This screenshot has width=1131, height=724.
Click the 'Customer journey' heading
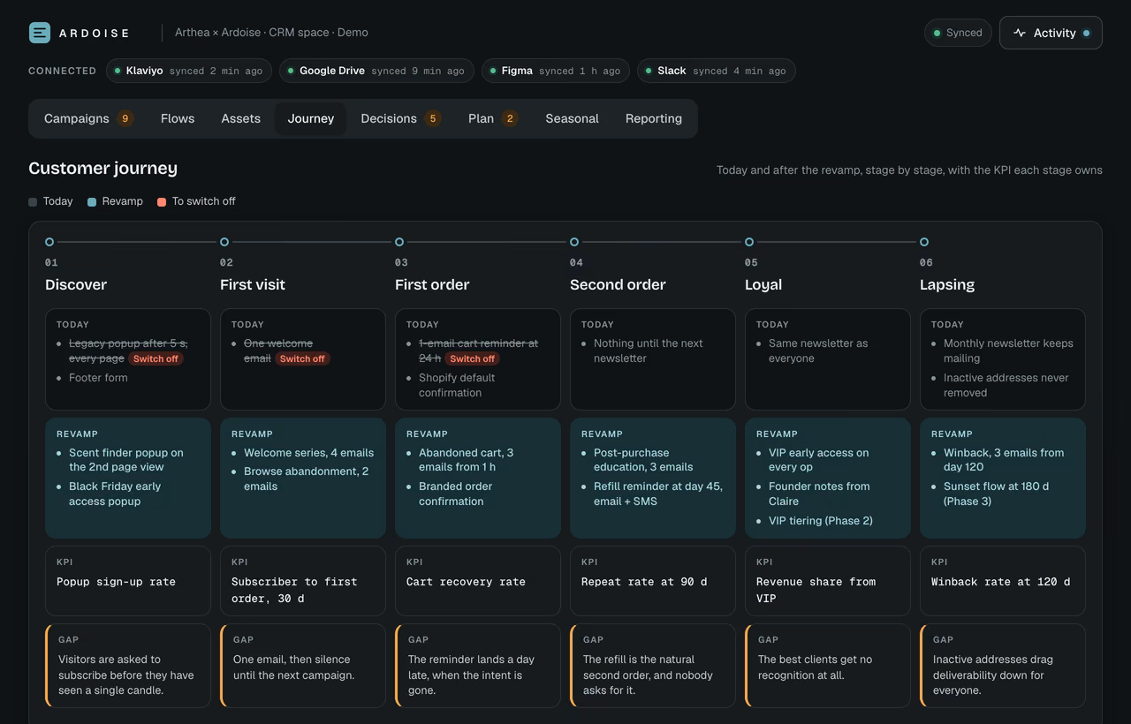pyautogui.click(x=102, y=168)
